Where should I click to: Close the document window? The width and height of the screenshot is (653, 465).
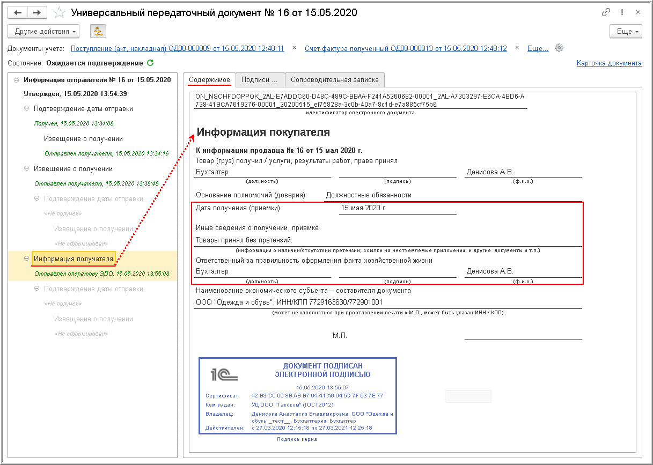(638, 12)
